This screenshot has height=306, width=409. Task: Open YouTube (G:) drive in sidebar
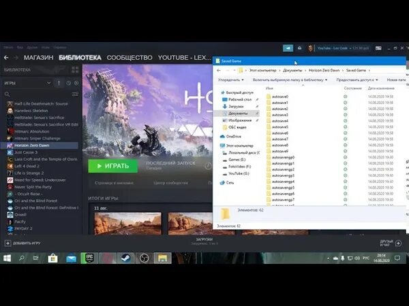[x=239, y=173]
